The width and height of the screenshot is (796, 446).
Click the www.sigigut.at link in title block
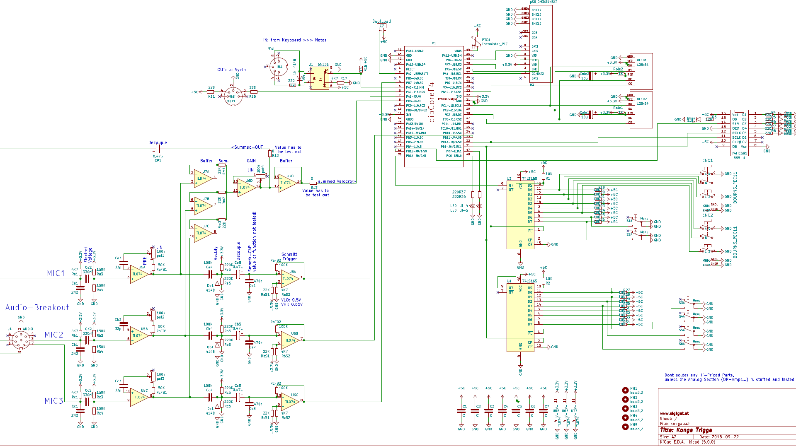coord(674,413)
